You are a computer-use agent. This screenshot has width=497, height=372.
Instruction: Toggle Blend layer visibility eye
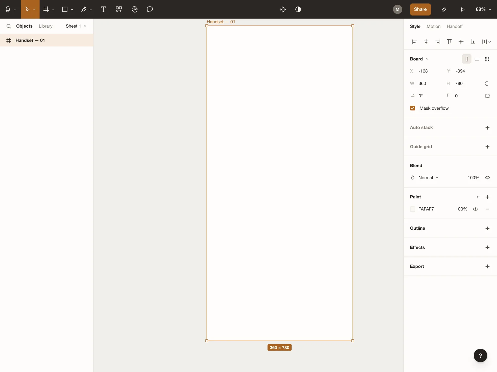pyautogui.click(x=487, y=178)
